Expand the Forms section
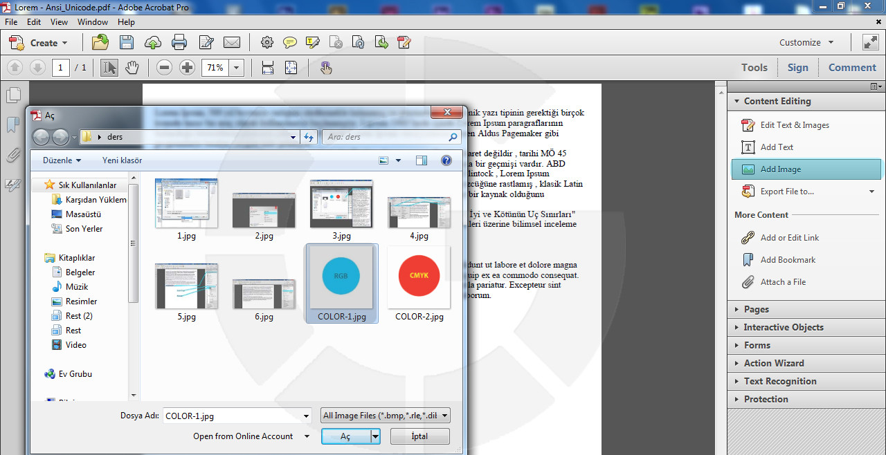This screenshot has width=886, height=455. click(806, 345)
